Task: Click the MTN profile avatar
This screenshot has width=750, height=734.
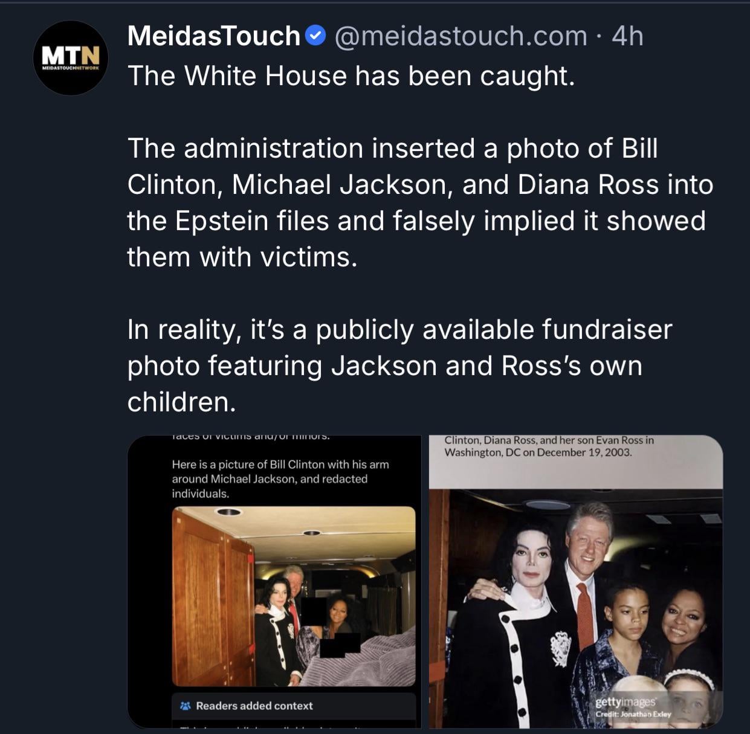Action: click(x=70, y=58)
